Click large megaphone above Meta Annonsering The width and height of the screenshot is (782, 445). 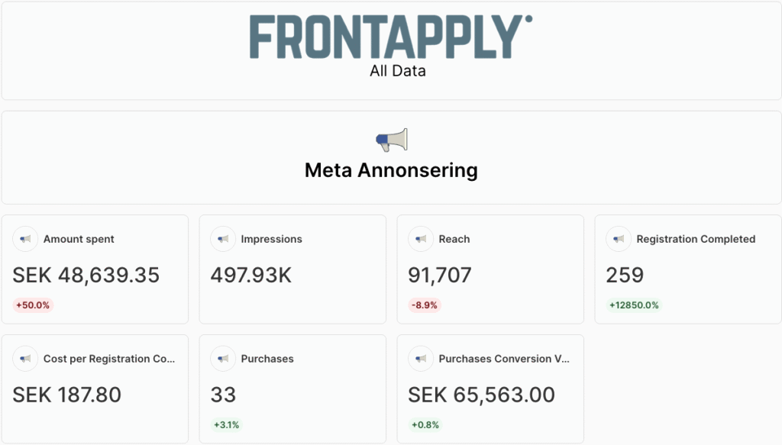tap(391, 140)
